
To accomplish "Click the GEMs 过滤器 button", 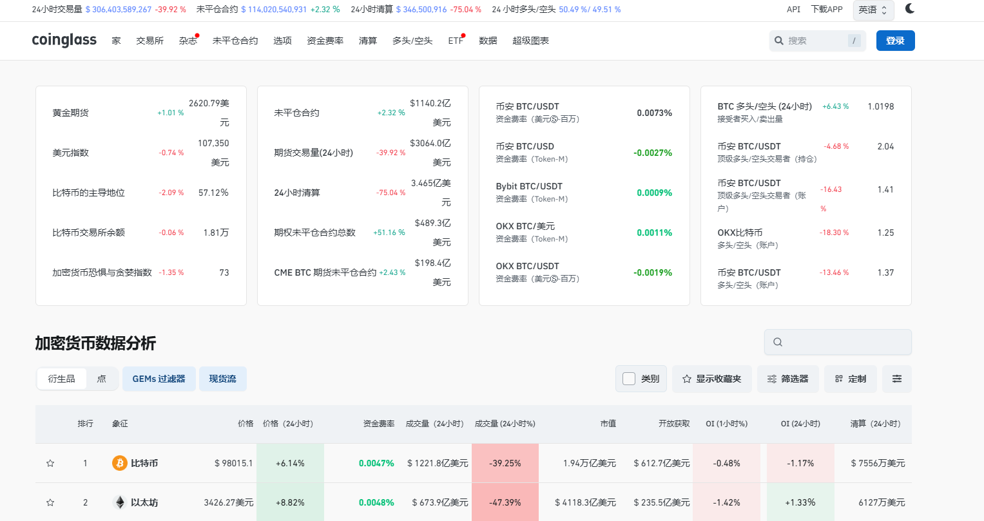I will point(159,379).
